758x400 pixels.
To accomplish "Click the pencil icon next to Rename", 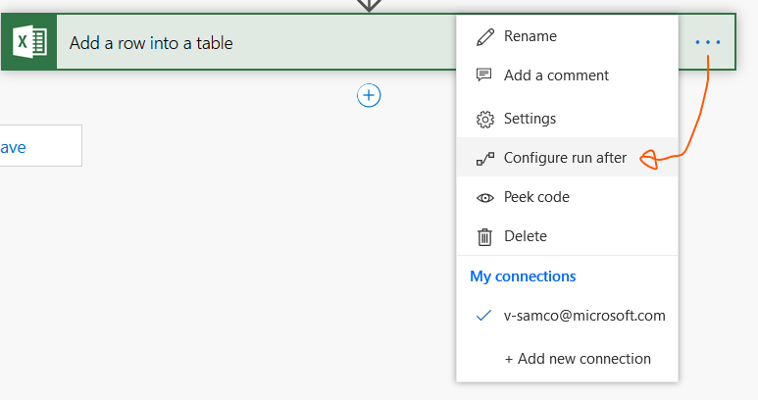I will 484,36.
